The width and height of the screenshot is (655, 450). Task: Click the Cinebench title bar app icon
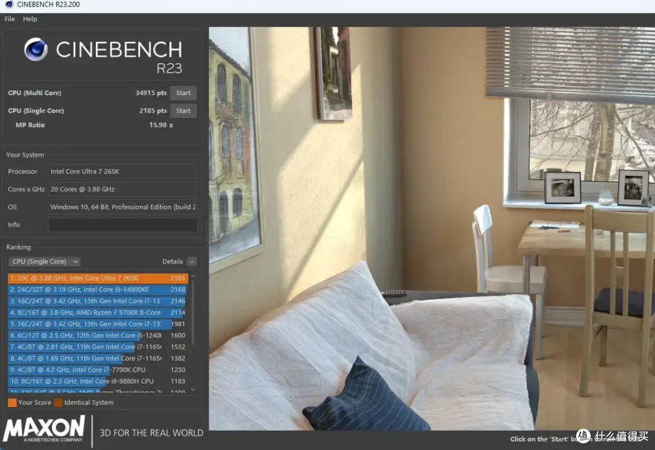pyautogui.click(x=8, y=5)
